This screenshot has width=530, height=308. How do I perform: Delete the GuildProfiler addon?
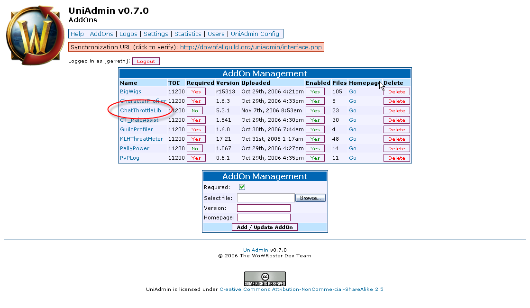[396, 129]
